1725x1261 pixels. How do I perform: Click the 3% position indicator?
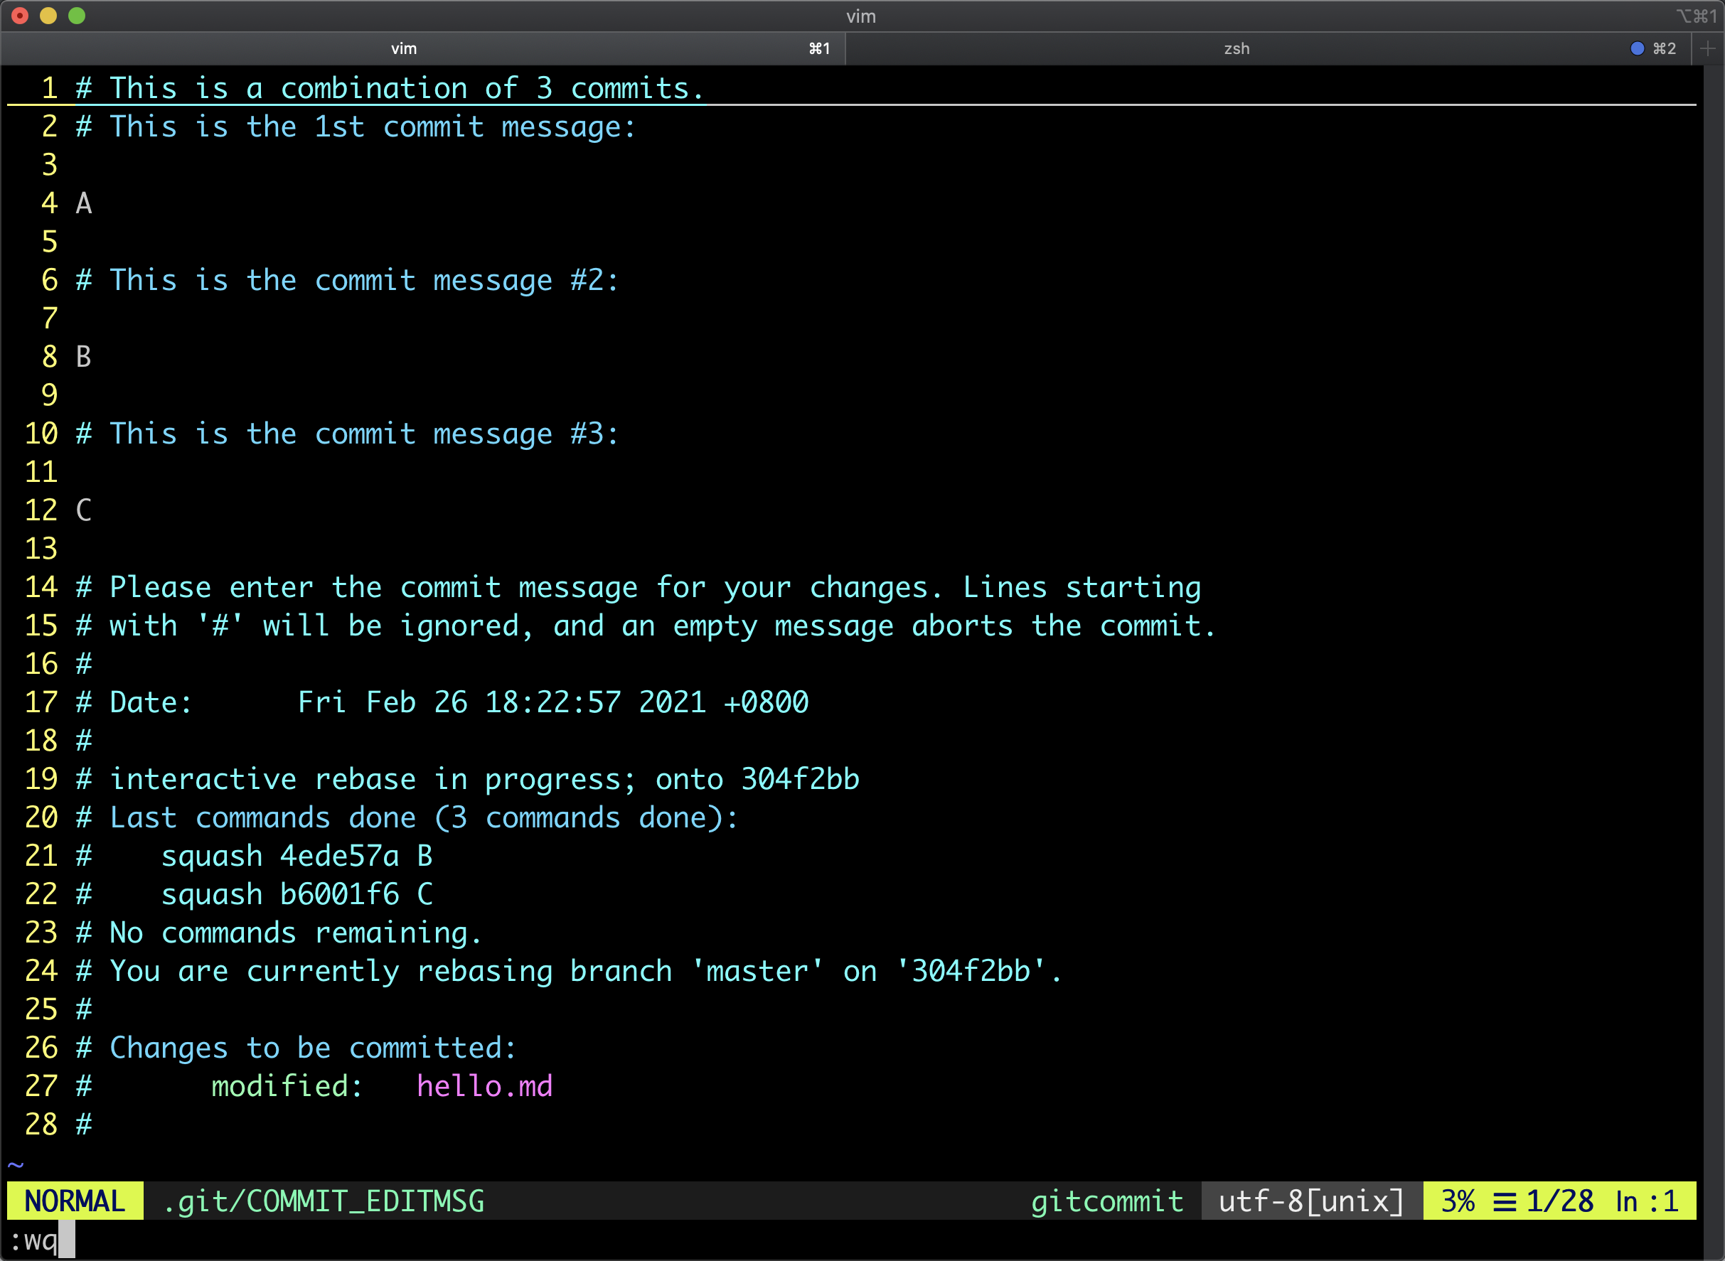pos(1457,1201)
